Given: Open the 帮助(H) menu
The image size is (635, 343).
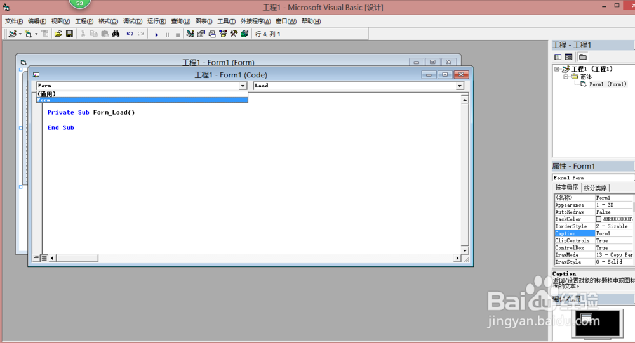Looking at the screenshot, I should pyautogui.click(x=311, y=22).
